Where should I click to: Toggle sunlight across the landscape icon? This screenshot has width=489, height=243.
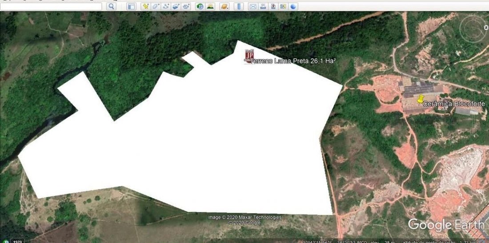(210, 6)
